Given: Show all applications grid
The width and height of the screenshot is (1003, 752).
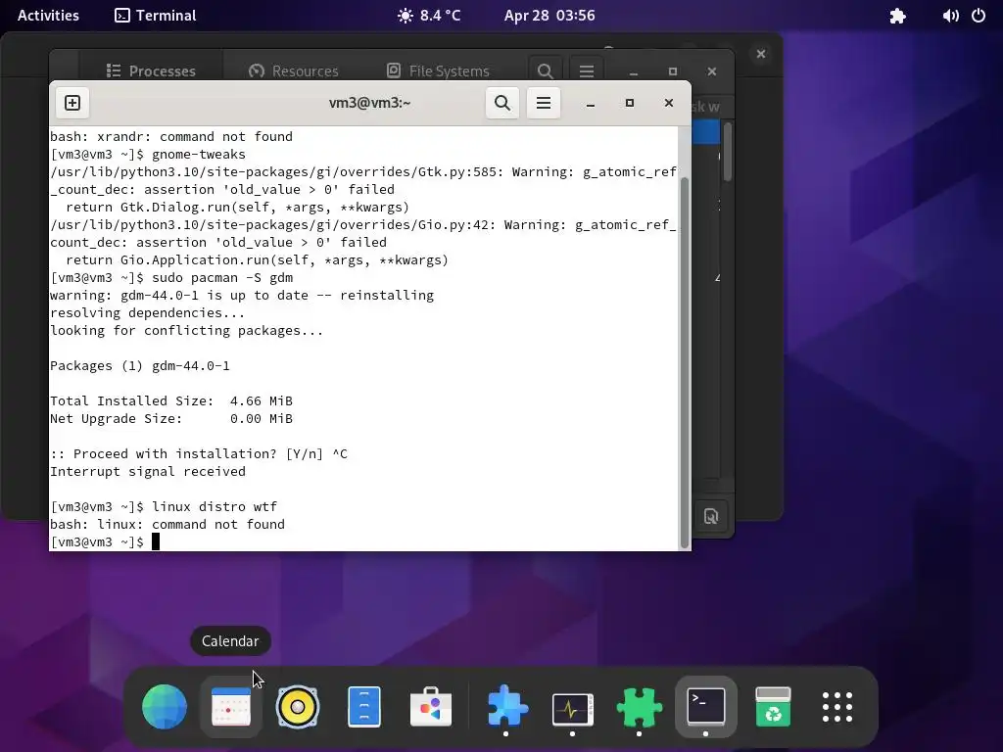Looking at the screenshot, I should click(x=837, y=707).
